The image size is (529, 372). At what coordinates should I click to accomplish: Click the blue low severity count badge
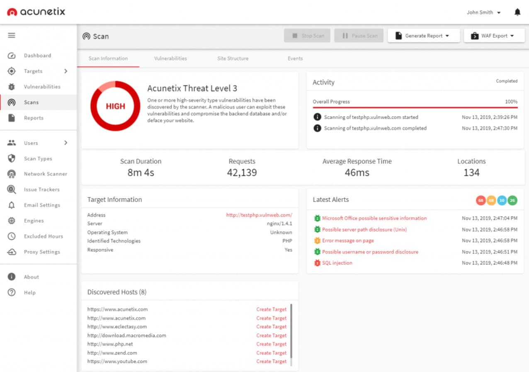pos(502,200)
